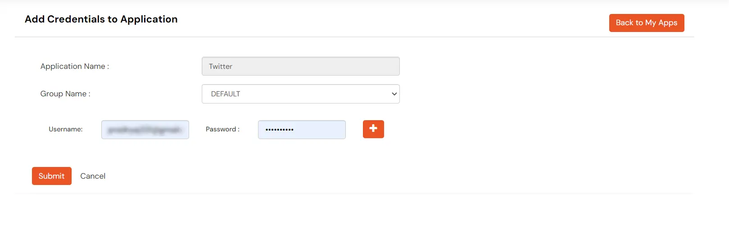The image size is (729, 230).
Task: Focus the Username input field
Action: coord(145,130)
